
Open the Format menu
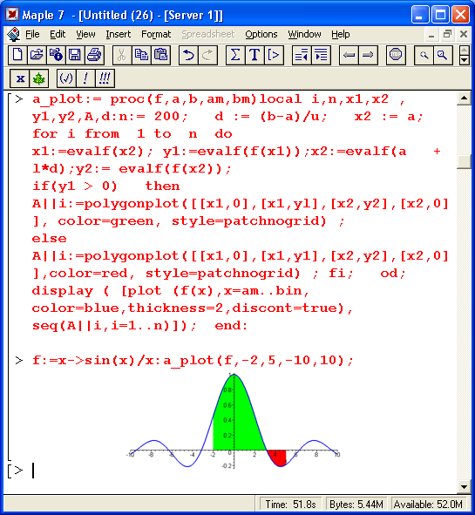coord(156,34)
